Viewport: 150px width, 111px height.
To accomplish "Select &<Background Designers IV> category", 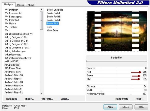I will tap(19, 34).
